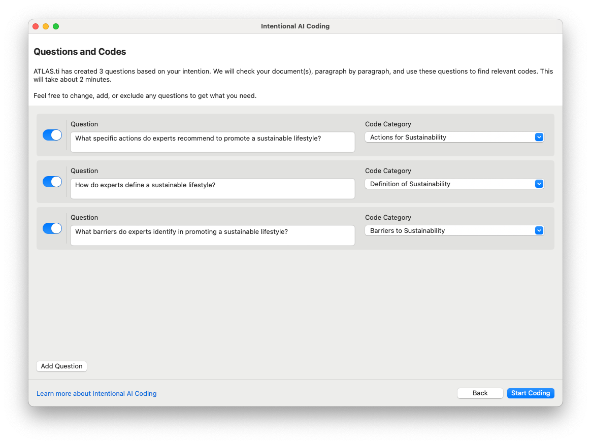
Task: Click the 'Feel free to change, add' hint text
Action: tap(145, 96)
